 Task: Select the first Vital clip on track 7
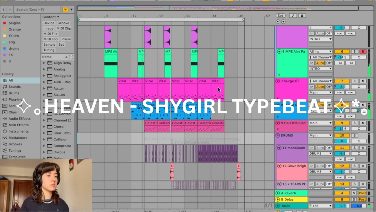click(124, 90)
